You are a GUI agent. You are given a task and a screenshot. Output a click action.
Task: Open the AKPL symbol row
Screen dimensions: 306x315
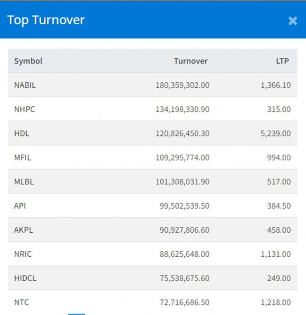click(23, 230)
